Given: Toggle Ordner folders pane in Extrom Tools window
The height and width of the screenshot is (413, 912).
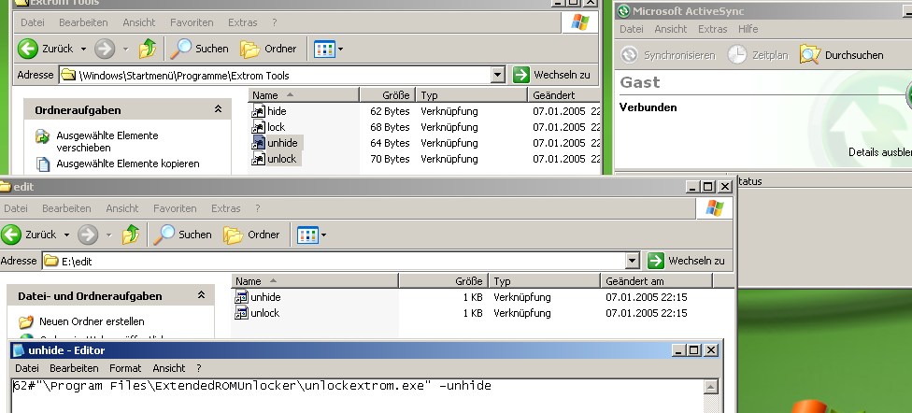Looking at the screenshot, I should (268, 49).
